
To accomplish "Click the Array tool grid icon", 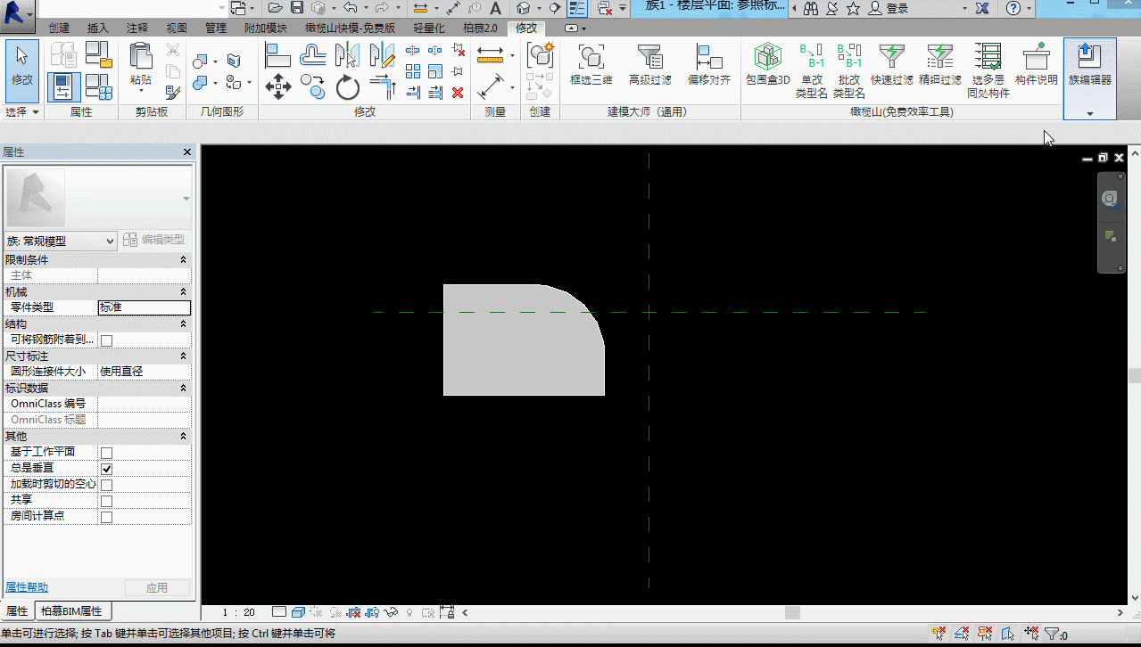I will [412, 71].
